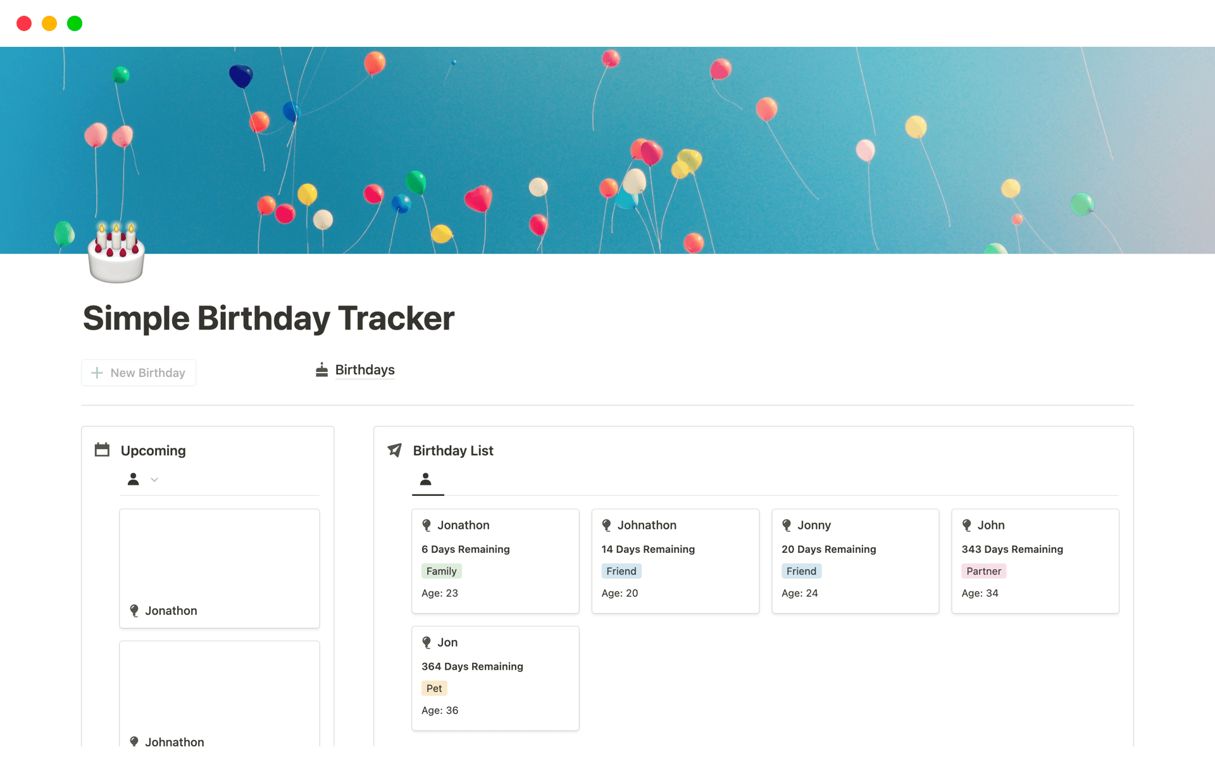Click the balloon icon on Jonny's card
Image resolution: width=1215 pixels, height=759 pixels.
(787, 526)
